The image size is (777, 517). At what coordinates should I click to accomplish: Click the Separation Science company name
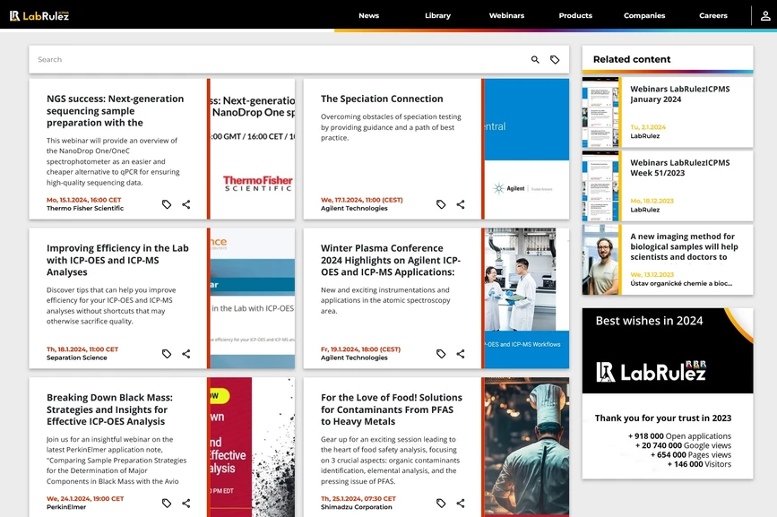(77, 358)
